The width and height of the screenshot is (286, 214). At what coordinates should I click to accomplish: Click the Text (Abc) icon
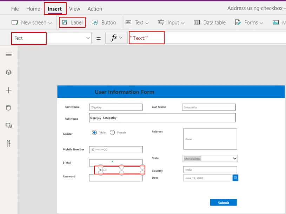click(x=128, y=22)
